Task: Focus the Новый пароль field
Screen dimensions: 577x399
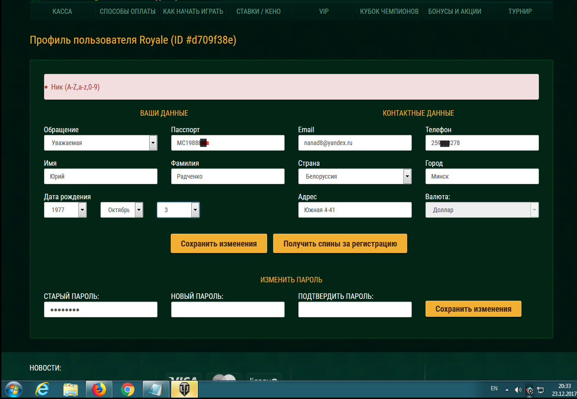Action: coord(228,309)
